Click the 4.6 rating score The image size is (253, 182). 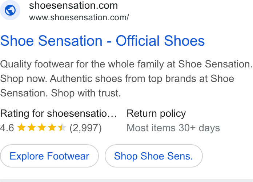pos(7,128)
